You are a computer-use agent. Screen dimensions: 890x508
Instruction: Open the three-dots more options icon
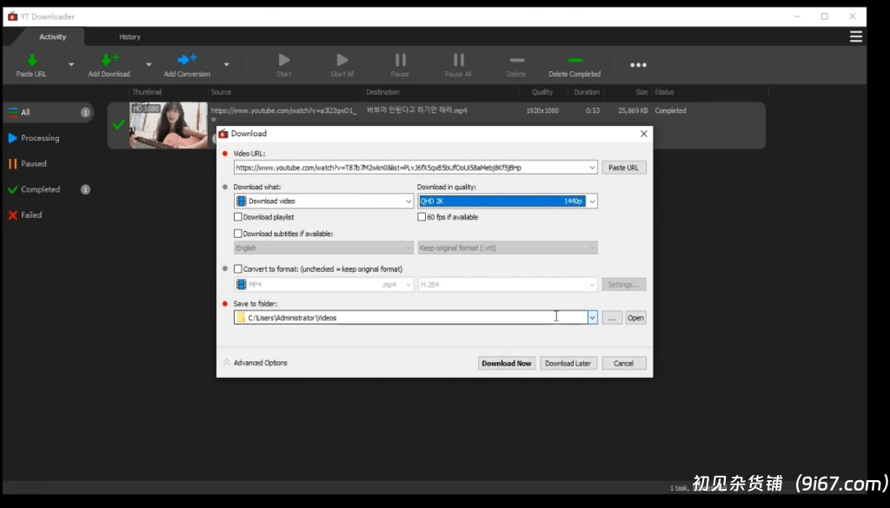tap(638, 65)
